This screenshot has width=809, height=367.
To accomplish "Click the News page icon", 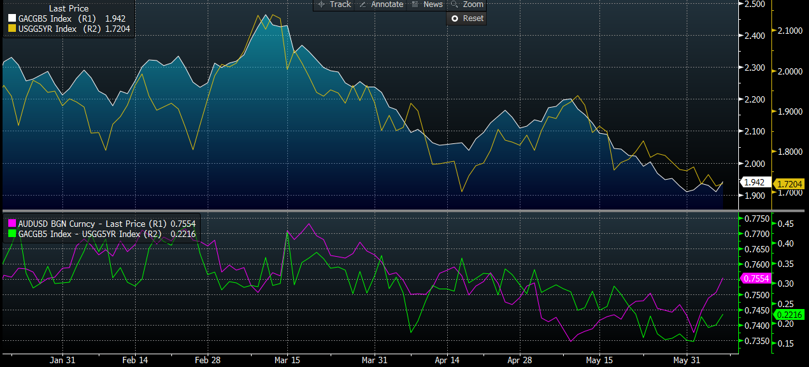I will point(415,4).
